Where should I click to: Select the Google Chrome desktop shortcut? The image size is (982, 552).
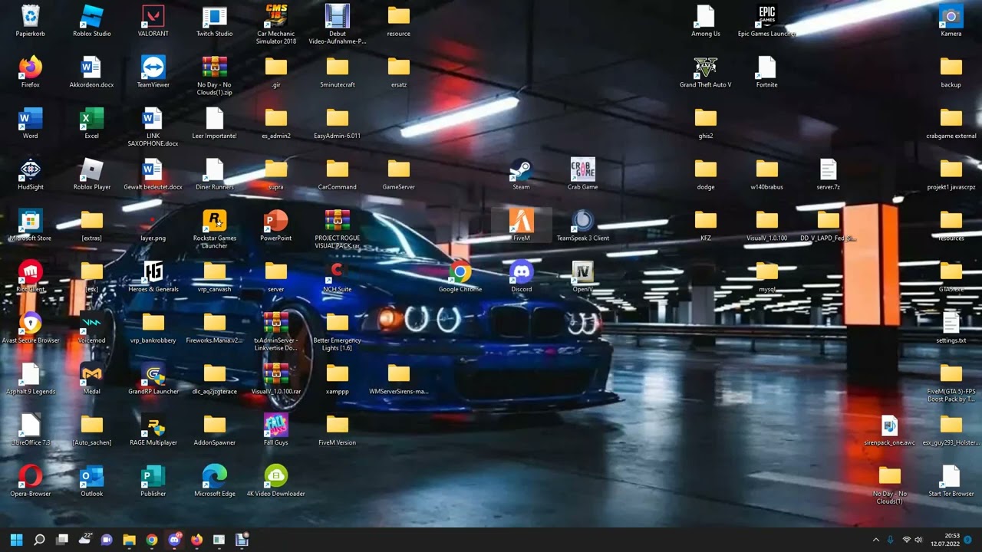tap(460, 277)
